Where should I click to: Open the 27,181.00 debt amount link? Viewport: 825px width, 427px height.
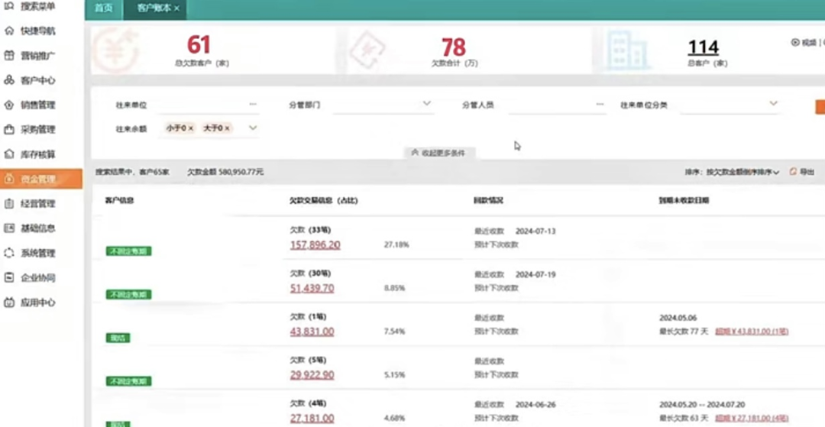click(312, 419)
